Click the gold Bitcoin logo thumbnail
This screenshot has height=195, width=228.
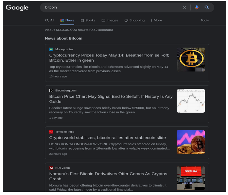191,59
